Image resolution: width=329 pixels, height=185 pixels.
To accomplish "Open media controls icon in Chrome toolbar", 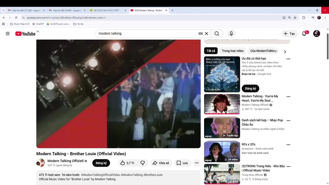I will [x=313, y=18].
